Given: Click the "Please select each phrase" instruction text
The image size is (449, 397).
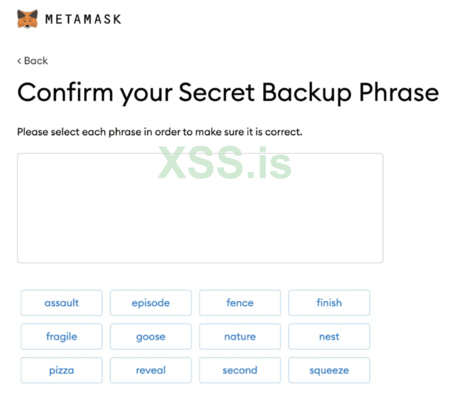Looking at the screenshot, I should (159, 133).
